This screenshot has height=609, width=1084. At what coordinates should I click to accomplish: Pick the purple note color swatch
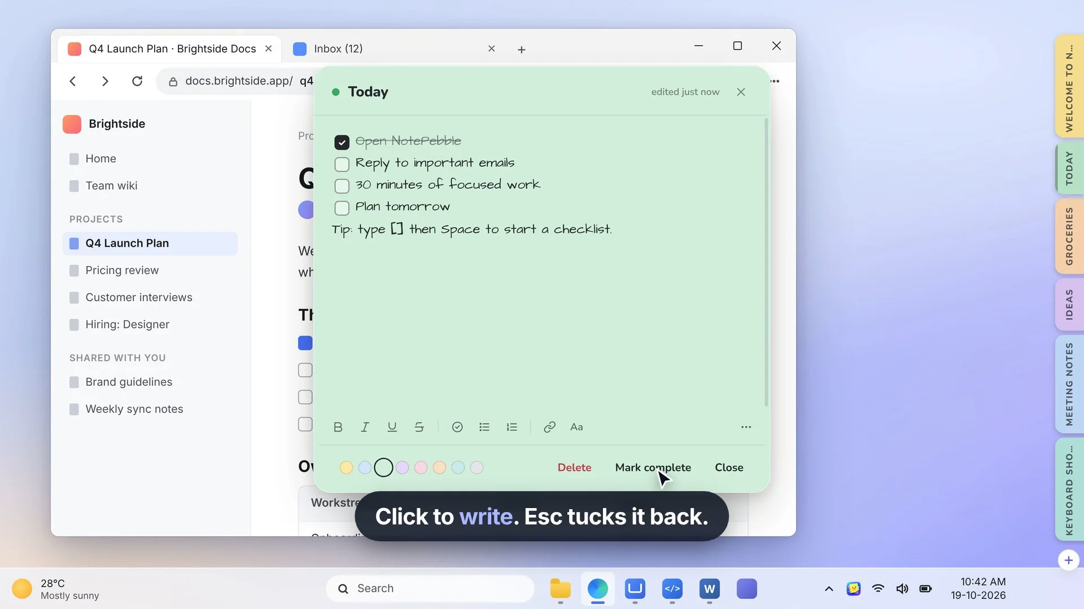pos(402,467)
